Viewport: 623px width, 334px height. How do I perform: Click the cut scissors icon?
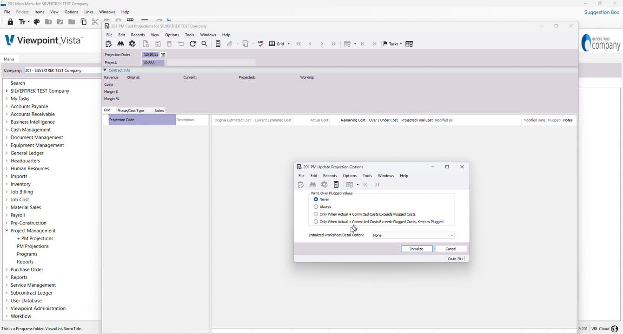pyautogui.click(x=95, y=22)
